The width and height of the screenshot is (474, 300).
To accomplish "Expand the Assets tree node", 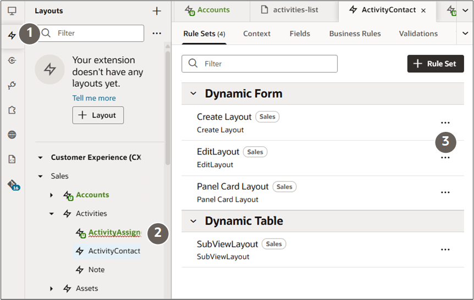I will (x=52, y=288).
